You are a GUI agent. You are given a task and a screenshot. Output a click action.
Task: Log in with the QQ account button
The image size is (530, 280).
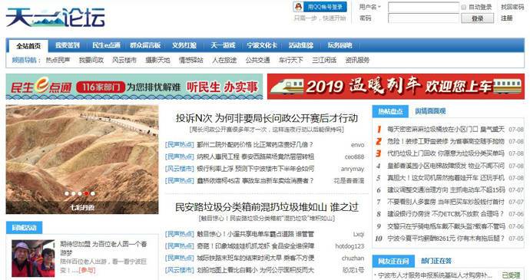tap(320, 7)
